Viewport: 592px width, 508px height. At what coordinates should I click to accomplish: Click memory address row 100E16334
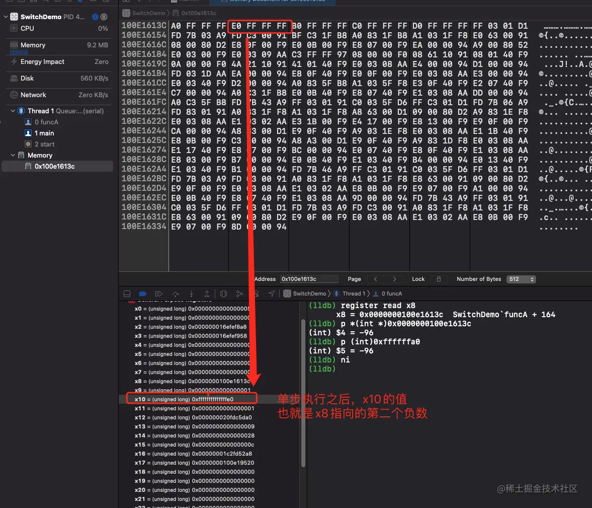[144, 227]
